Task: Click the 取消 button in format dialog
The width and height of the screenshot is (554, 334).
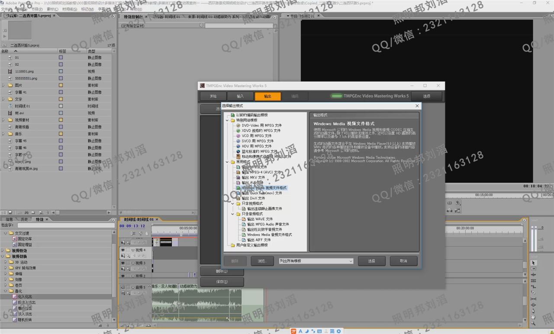Action: click(x=403, y=261)
